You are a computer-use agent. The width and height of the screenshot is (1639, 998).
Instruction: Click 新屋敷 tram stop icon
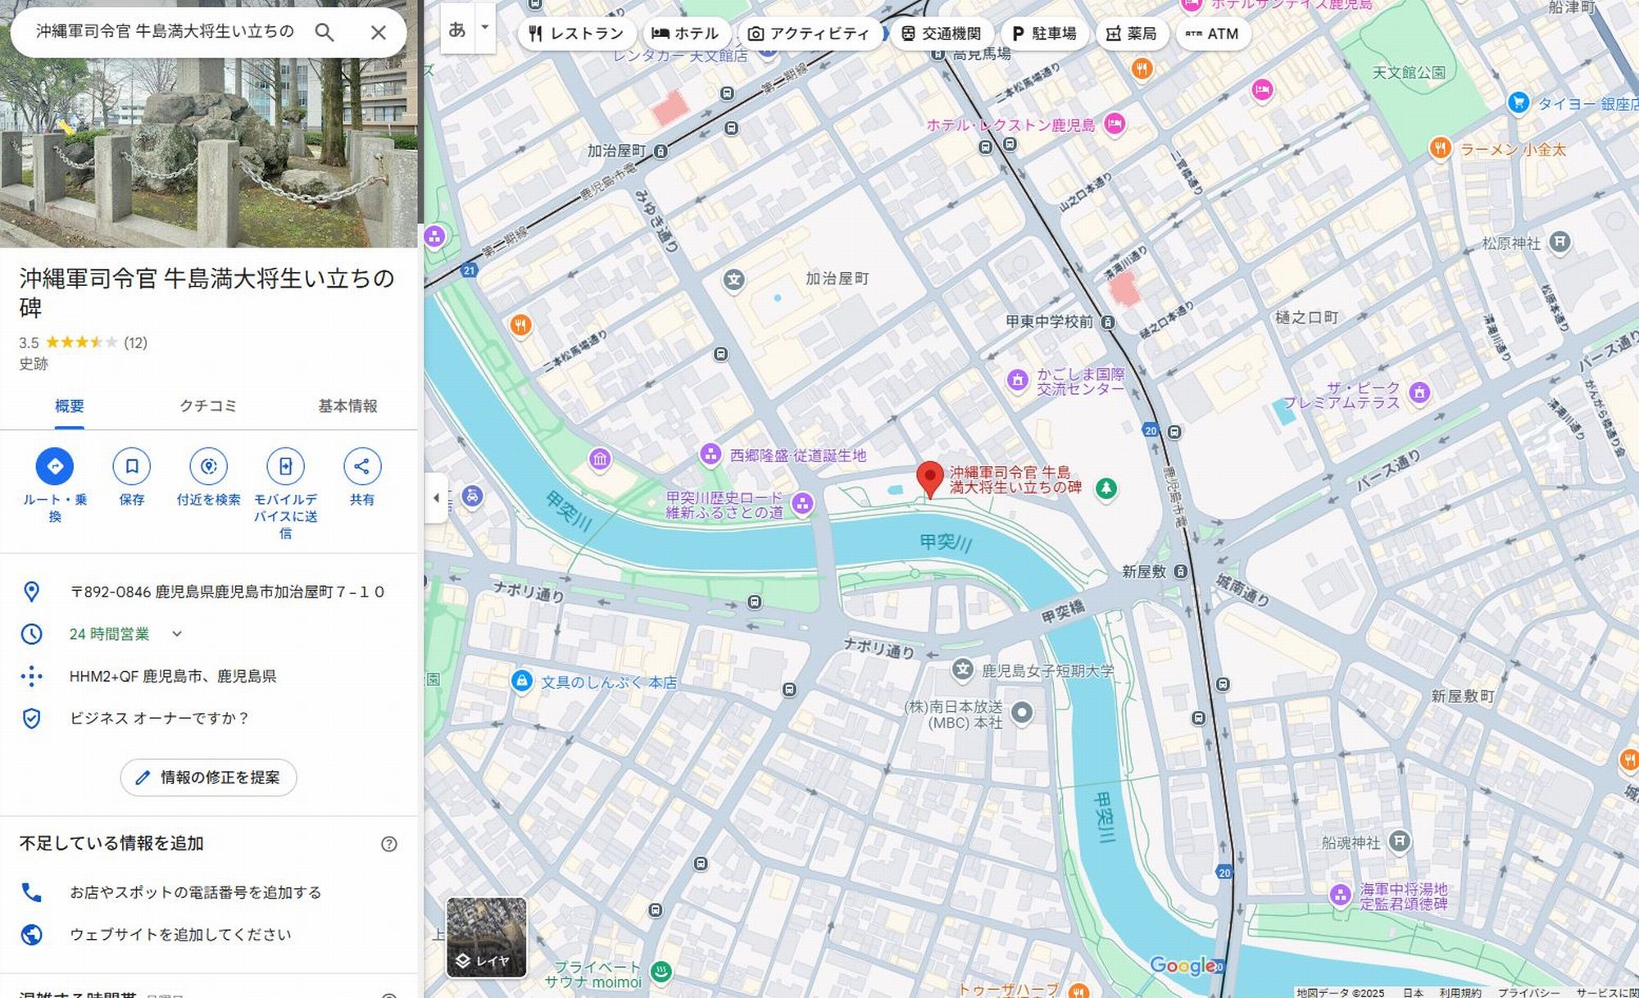click(x=1181, y=571)
